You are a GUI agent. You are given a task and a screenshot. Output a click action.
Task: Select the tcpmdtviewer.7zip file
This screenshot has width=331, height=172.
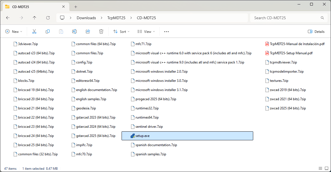point(281,62)
